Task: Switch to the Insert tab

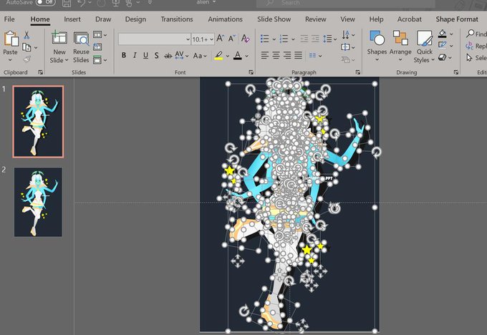Action: [x=72, y=19]
